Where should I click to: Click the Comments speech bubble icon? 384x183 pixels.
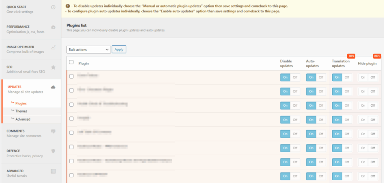click(x=53, y=131)
